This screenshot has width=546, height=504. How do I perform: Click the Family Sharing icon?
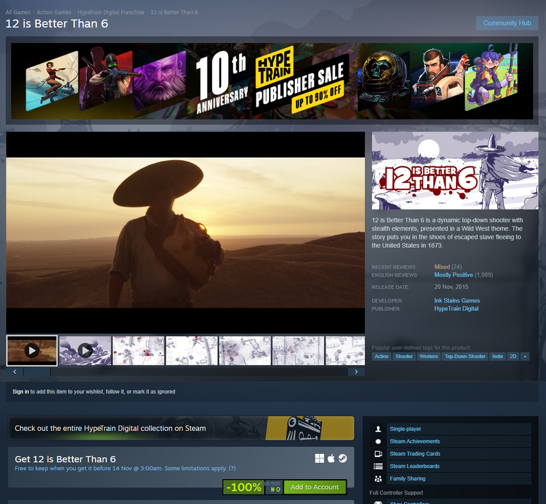(x=378, y=479)
